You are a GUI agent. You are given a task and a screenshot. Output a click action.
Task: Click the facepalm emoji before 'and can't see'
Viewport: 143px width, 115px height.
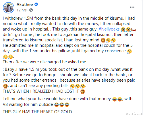(x=5, y=86)
